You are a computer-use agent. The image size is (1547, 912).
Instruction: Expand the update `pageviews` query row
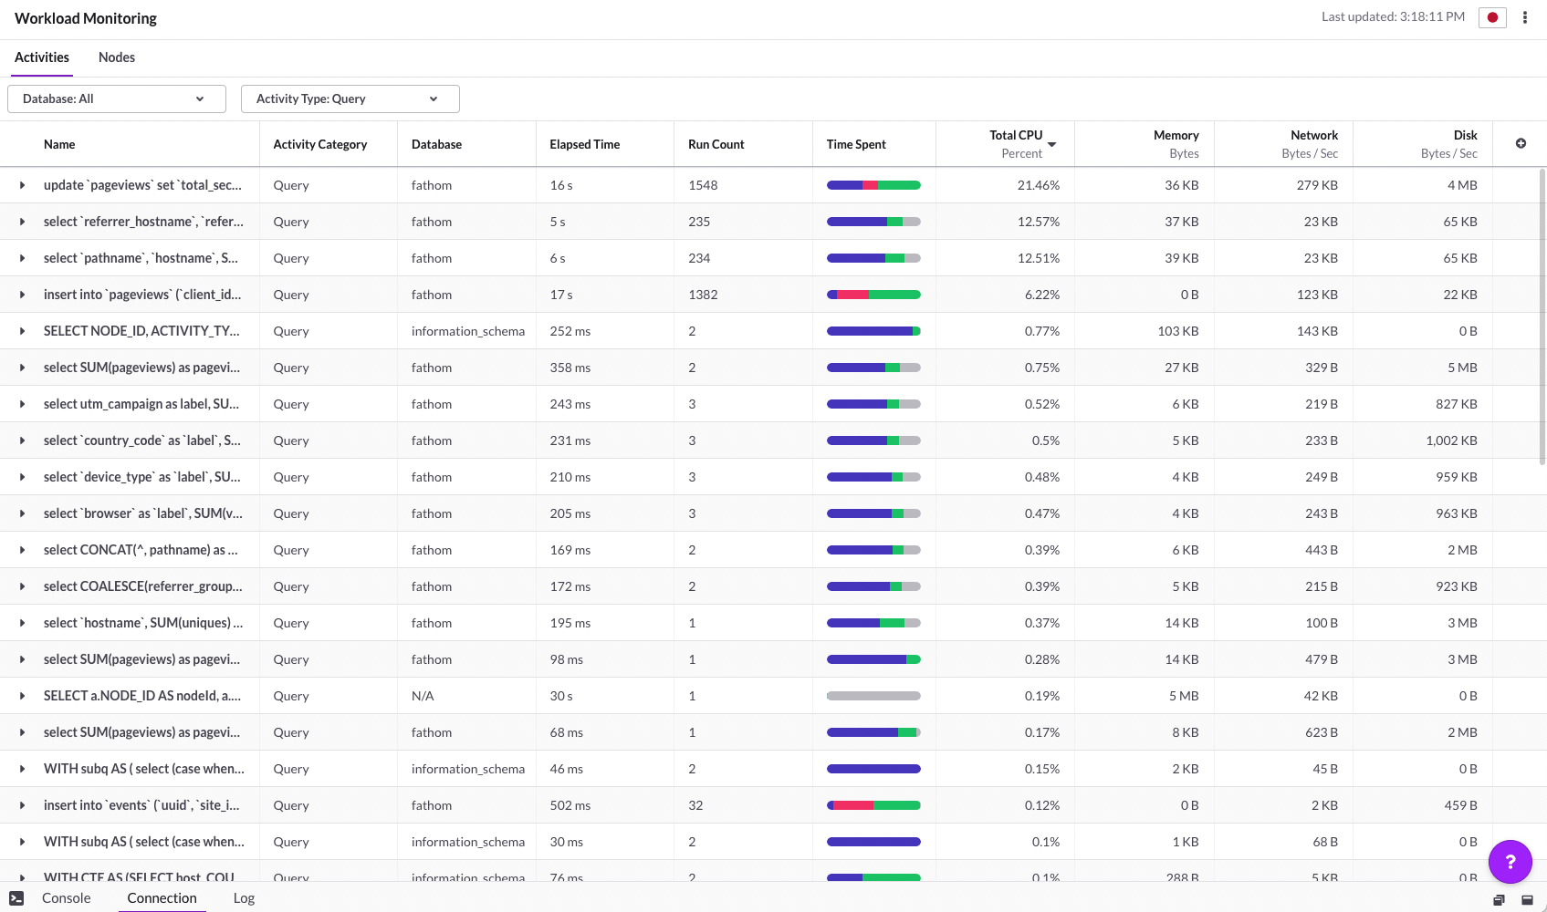pos(22,185)
